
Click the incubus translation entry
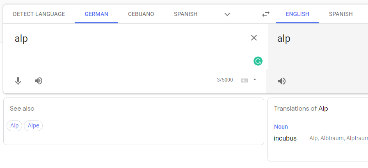pos(285,138)
